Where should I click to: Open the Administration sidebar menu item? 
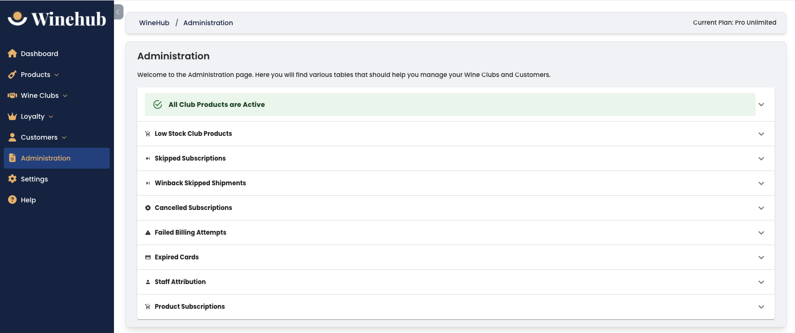coord(46,158)
